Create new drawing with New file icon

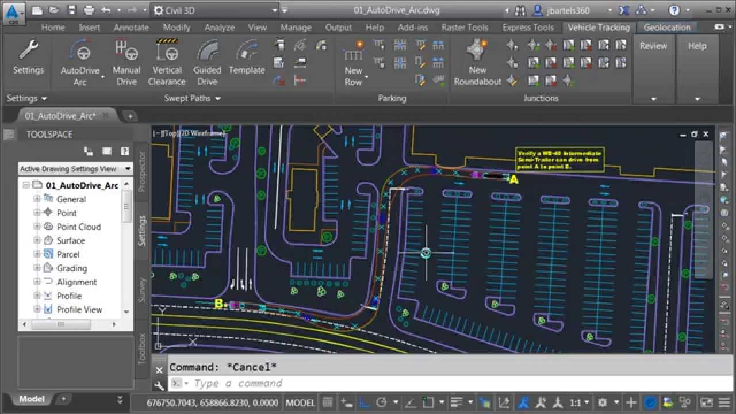(37, 10)
